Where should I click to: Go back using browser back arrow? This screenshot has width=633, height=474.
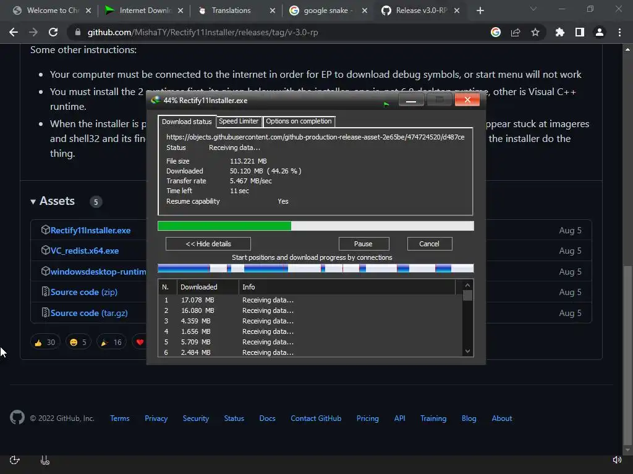tap(14, 32)
